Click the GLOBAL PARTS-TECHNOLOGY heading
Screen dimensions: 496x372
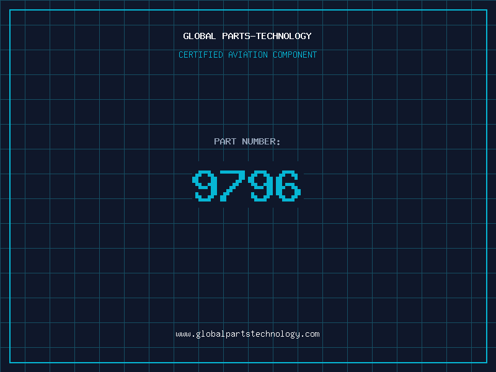[x=247, y=36]
